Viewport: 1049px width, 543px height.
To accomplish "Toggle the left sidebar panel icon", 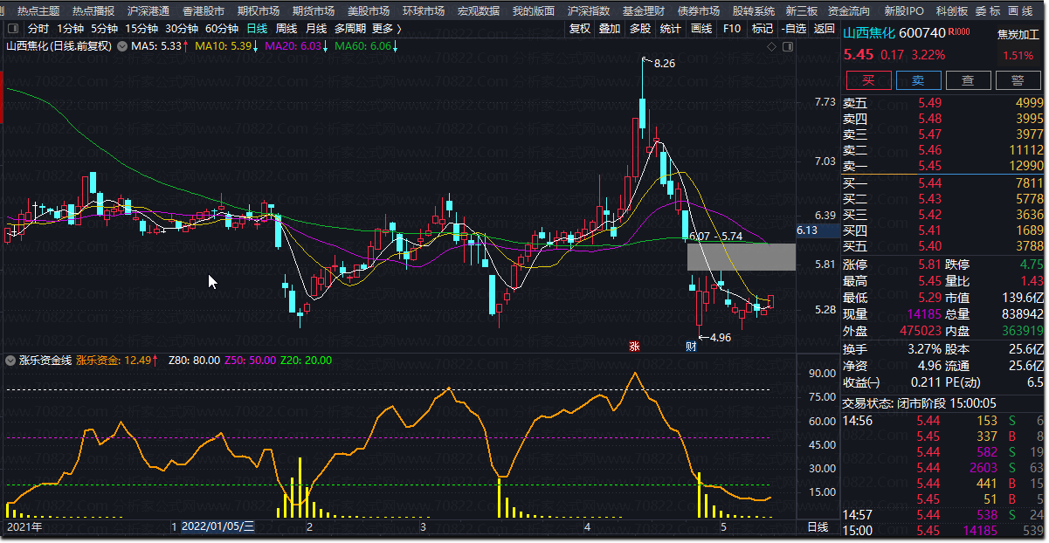I will (14, 29).
